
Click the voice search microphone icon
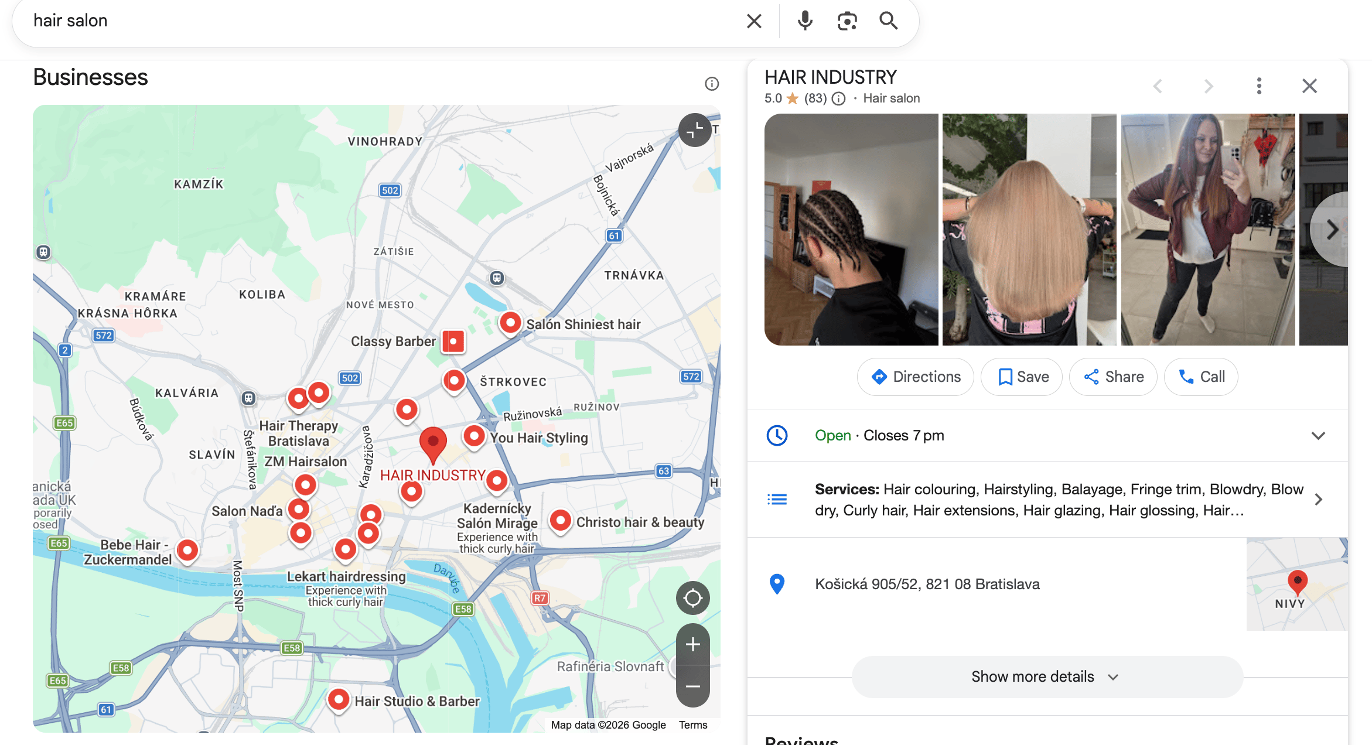pyautogui.click(x=805, y=21)
